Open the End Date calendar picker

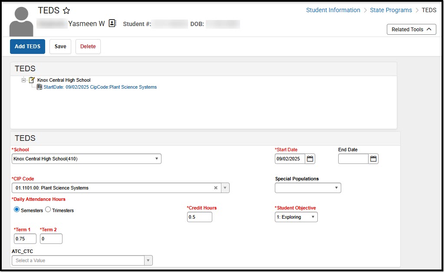click(x=373, y=159)
